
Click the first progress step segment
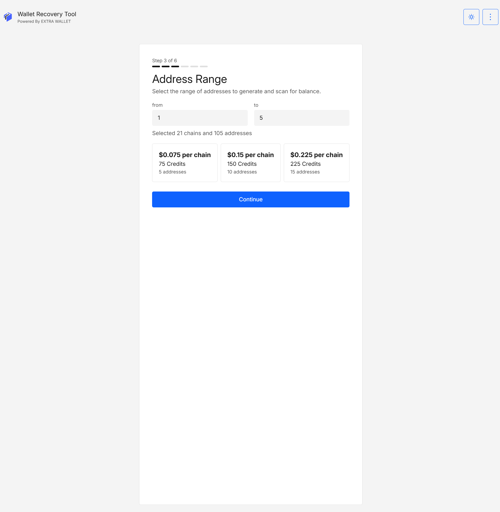[156, 66]
